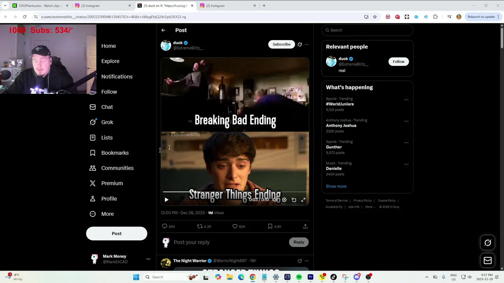Open Mark Money account menu dots
The width and height of the screenshot is (504, 283).
coord(148,259)
